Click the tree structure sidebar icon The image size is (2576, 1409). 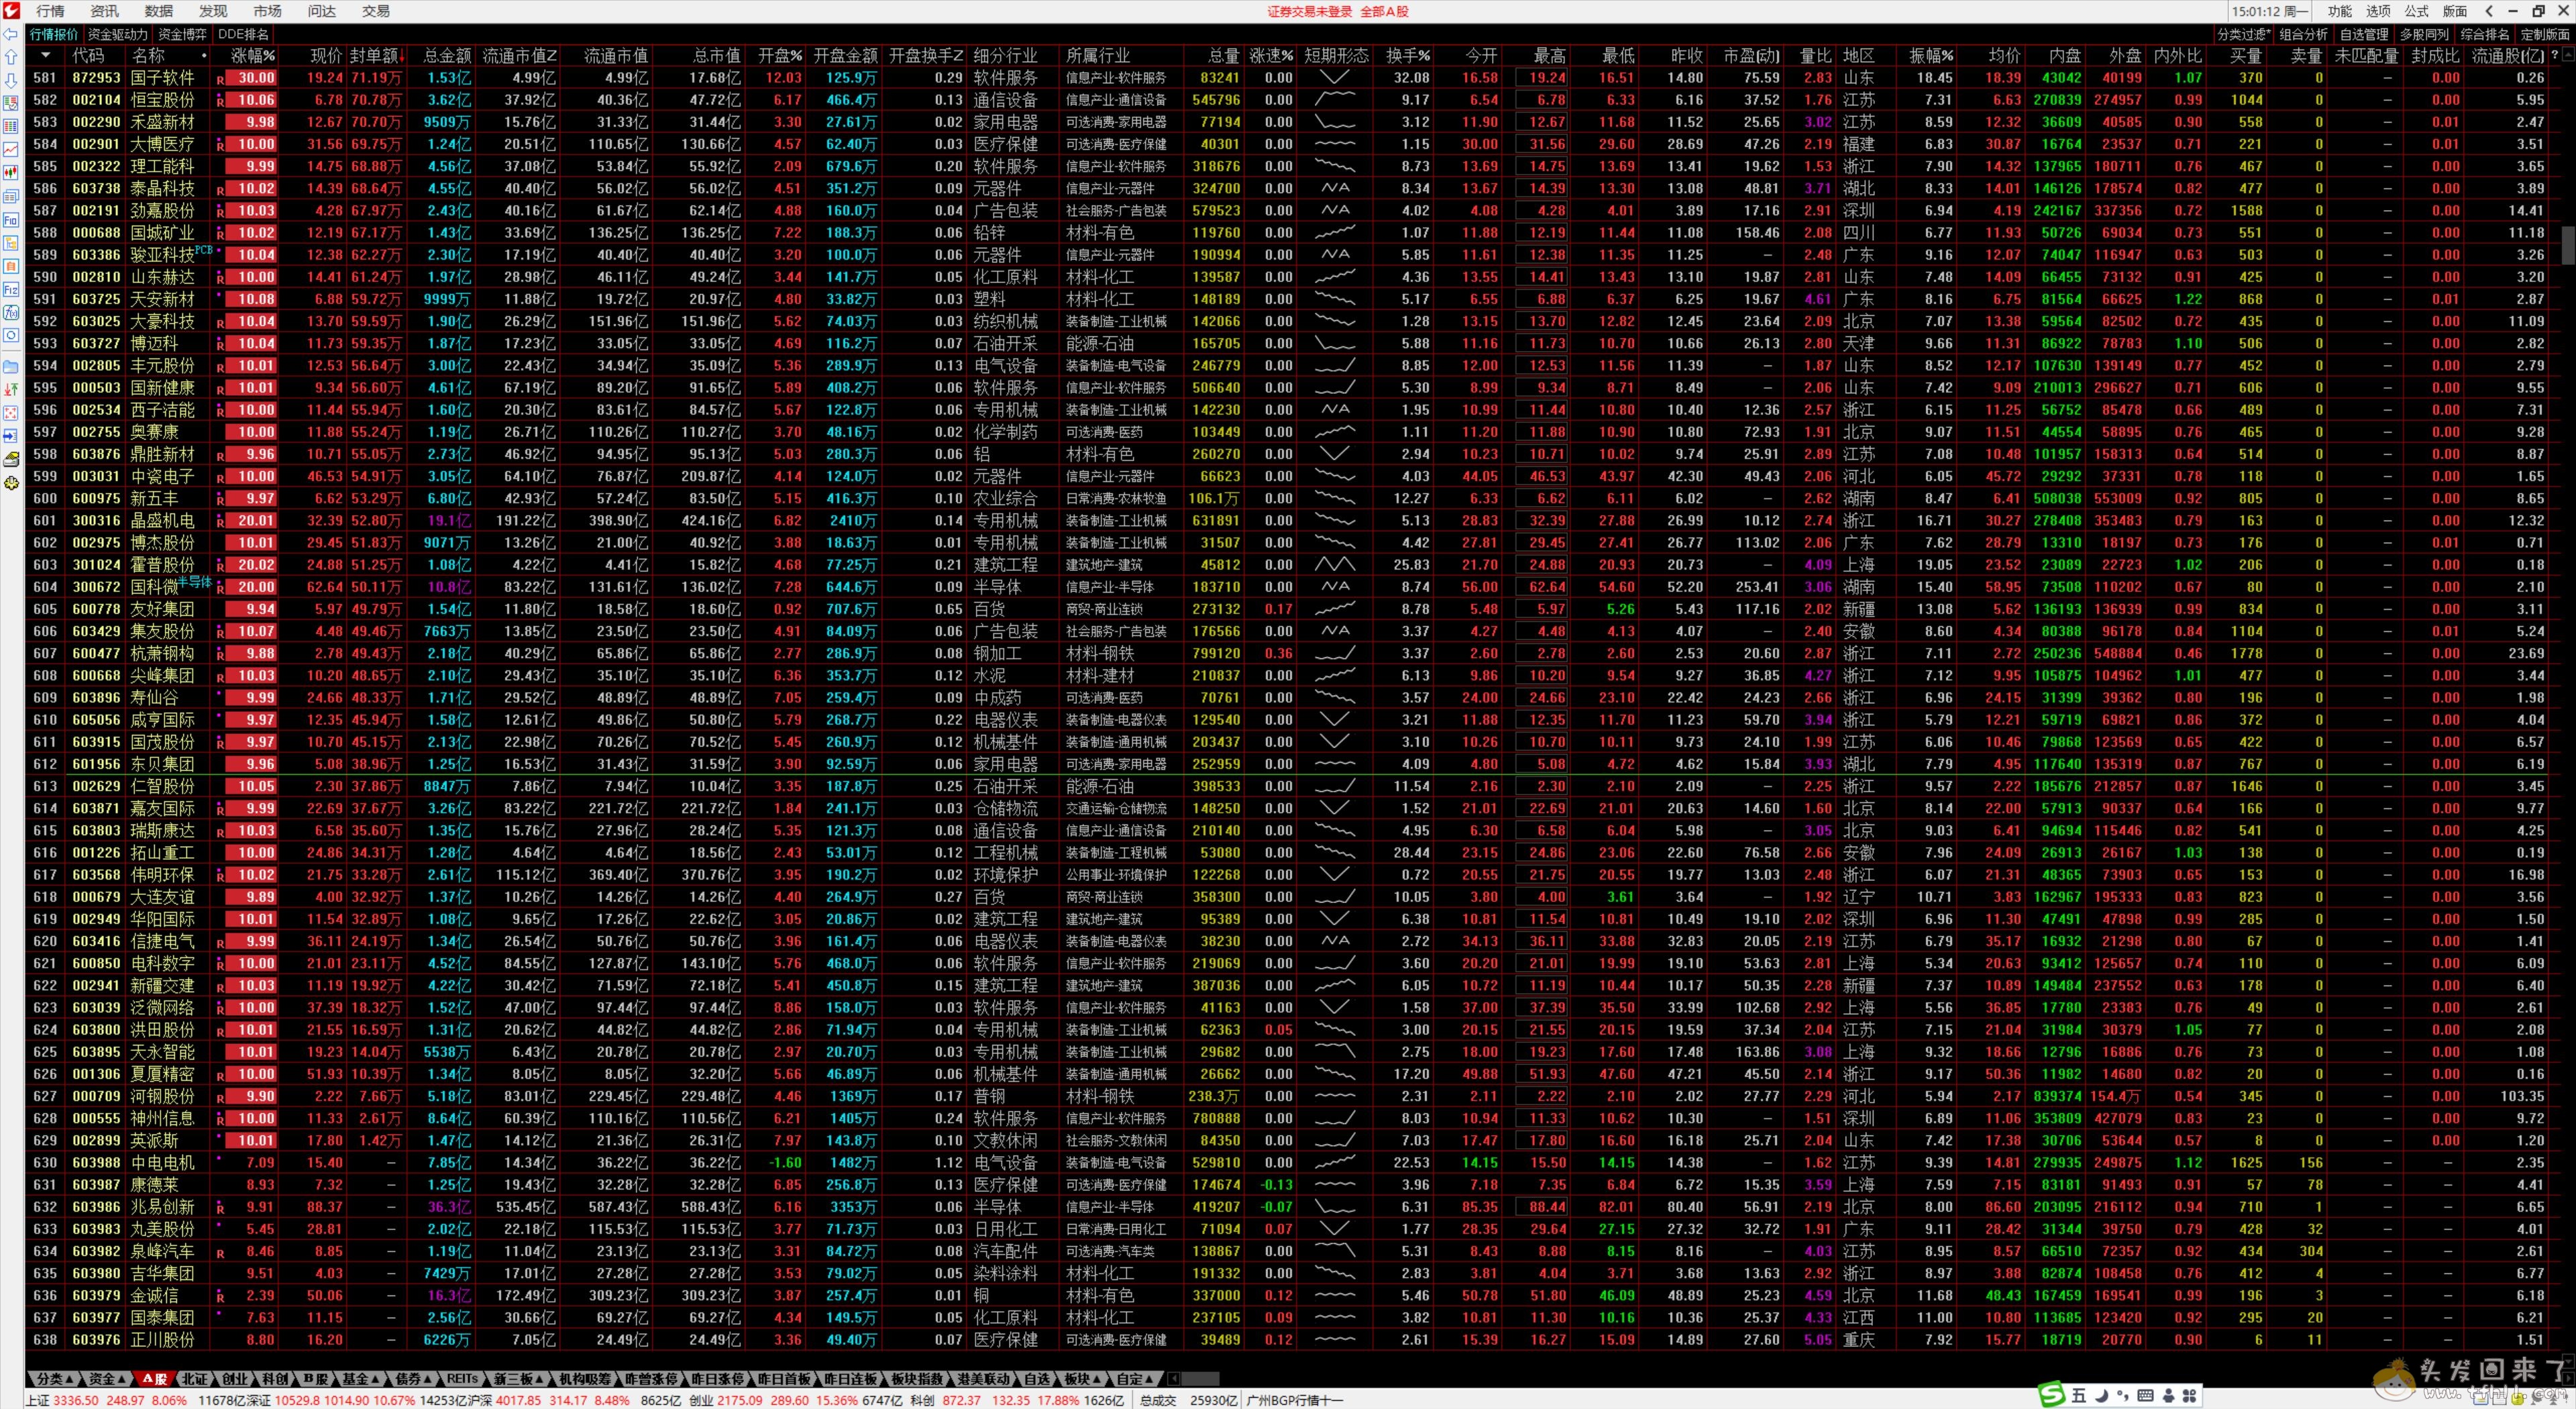[11, 243]
